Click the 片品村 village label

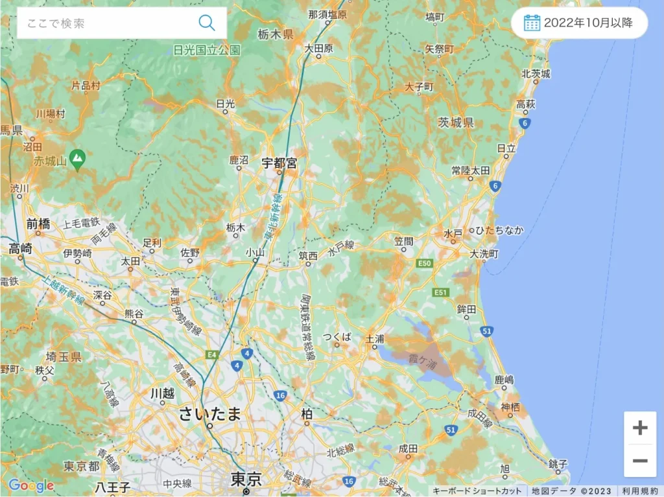86,86
